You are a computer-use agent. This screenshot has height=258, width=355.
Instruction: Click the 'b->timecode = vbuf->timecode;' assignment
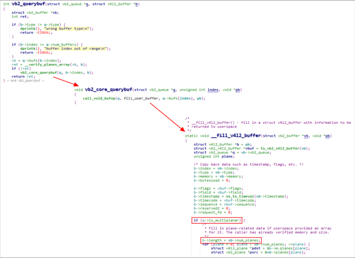coord(225,201)
